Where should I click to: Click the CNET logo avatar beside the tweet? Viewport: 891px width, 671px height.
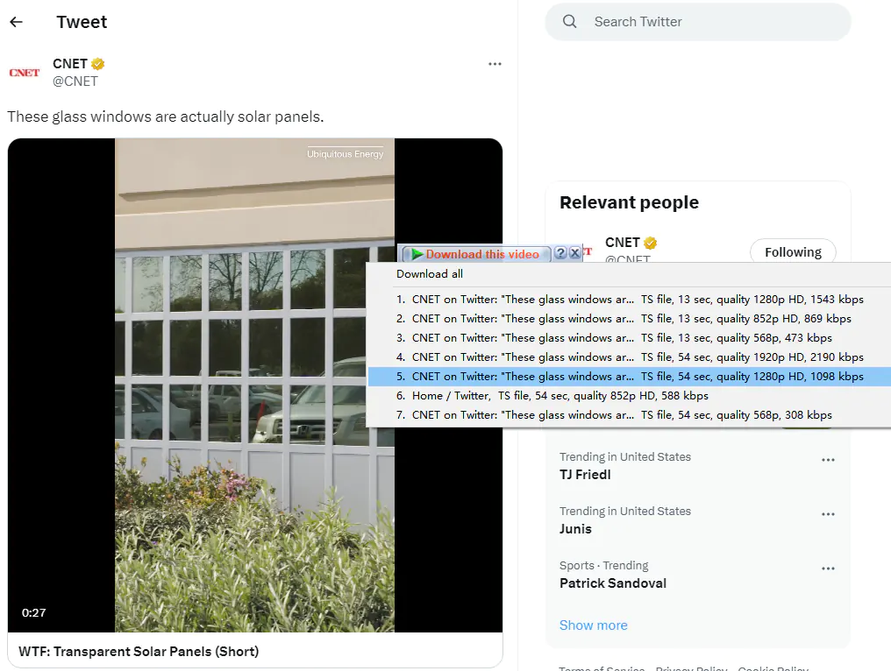click(25, 73)
